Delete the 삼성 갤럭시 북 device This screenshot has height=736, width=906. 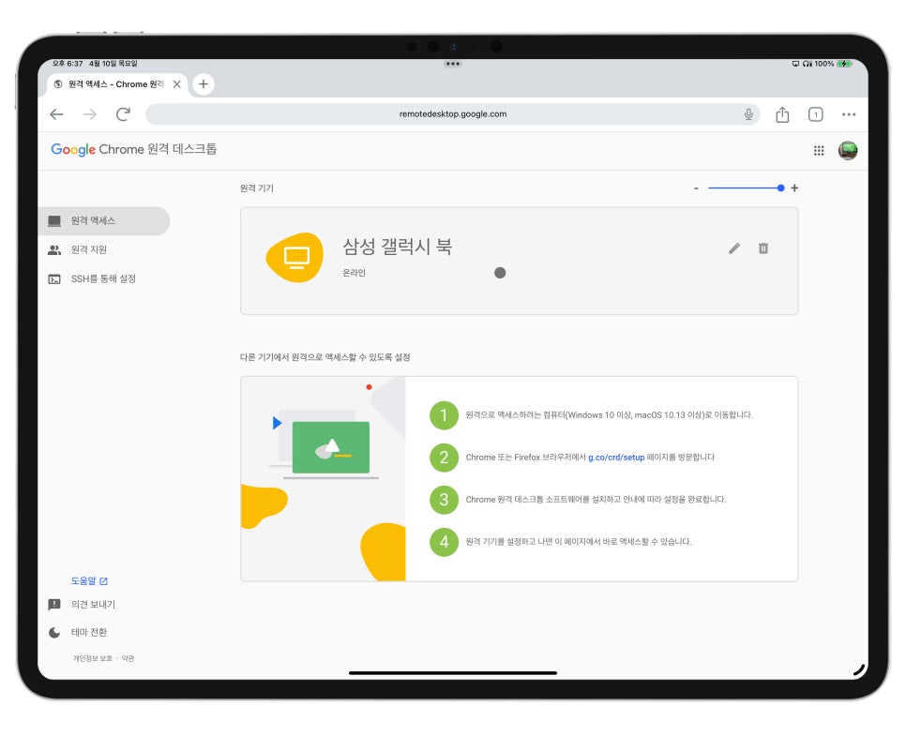pyautogui.click(x=763, y=248)
